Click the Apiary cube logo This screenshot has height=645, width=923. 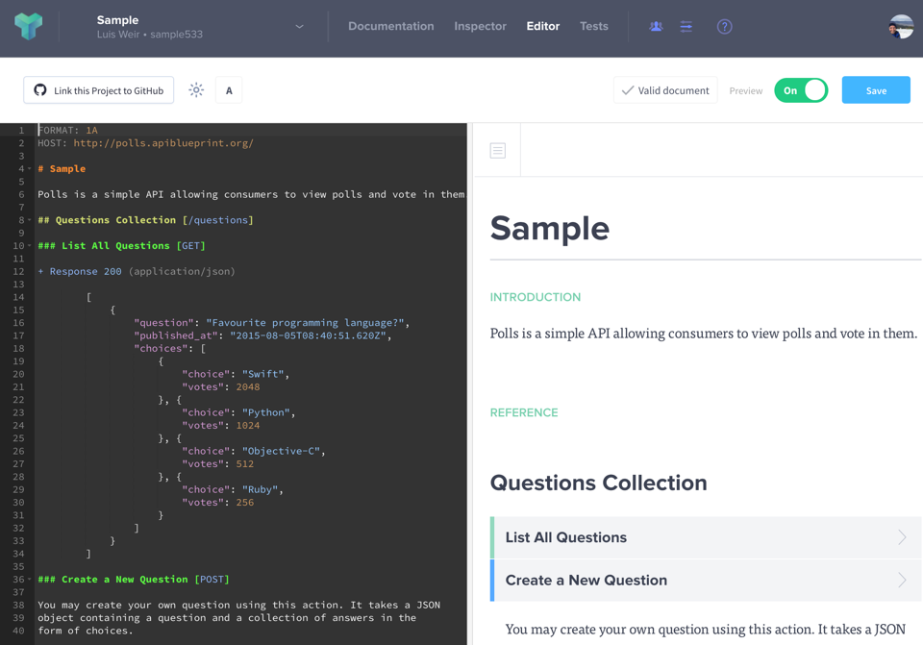[x=28, y=26]
